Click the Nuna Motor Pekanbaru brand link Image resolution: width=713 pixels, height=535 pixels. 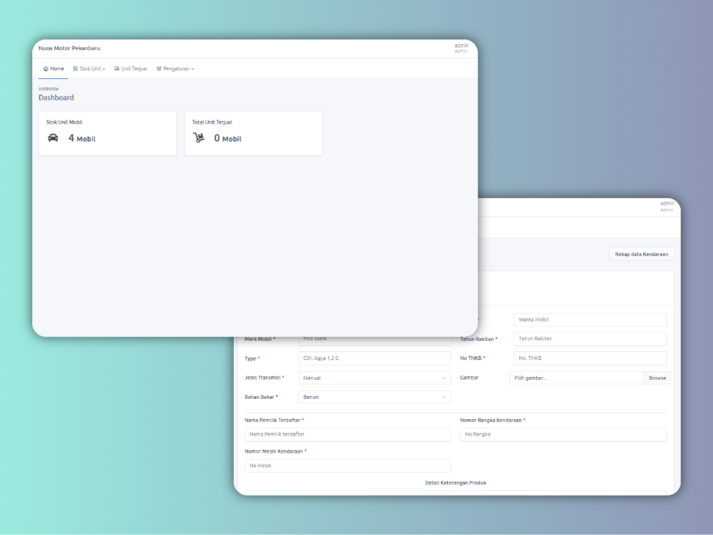(x=69, y=48)
